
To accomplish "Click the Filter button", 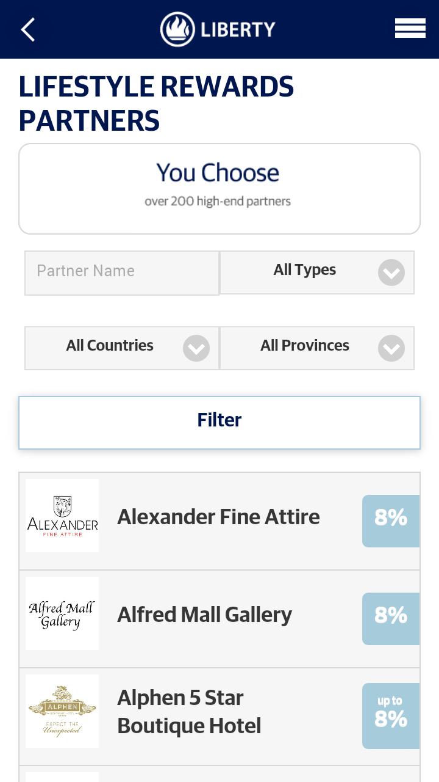I will [x=220, y=422].
